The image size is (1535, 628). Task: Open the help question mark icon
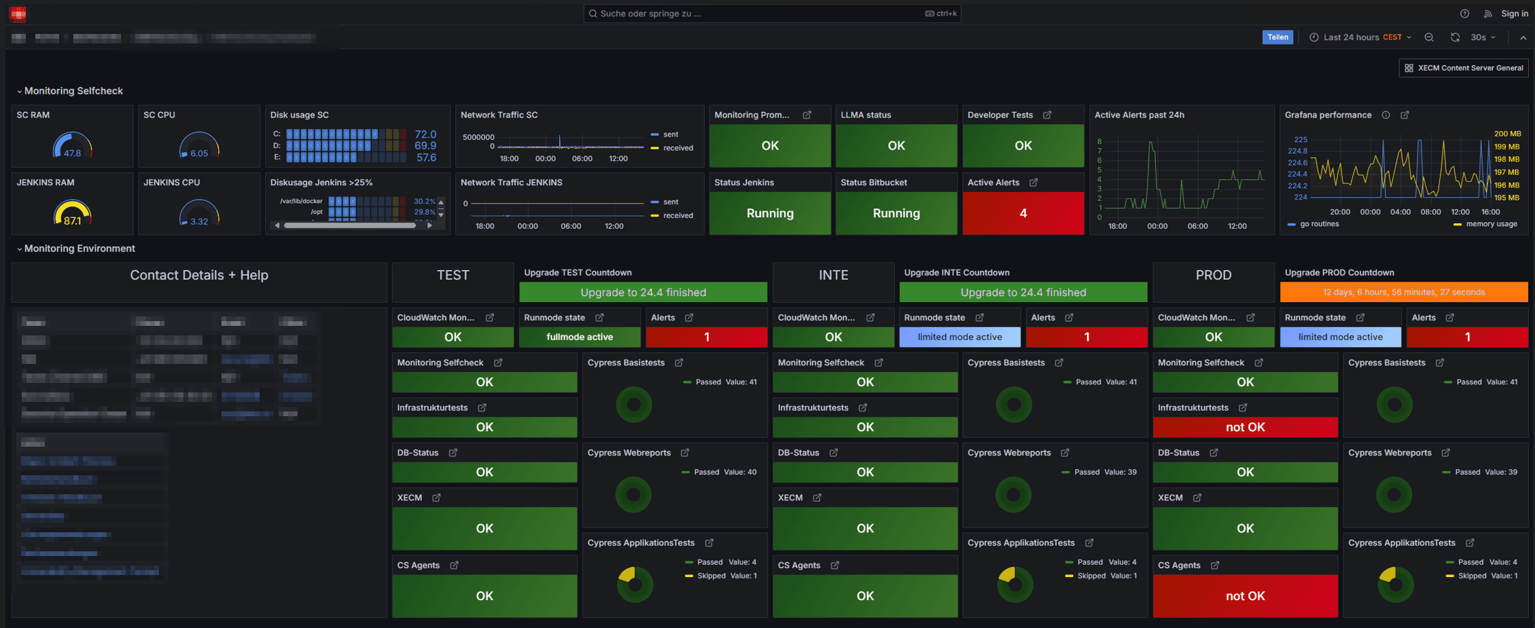(x=1464, y=14)
